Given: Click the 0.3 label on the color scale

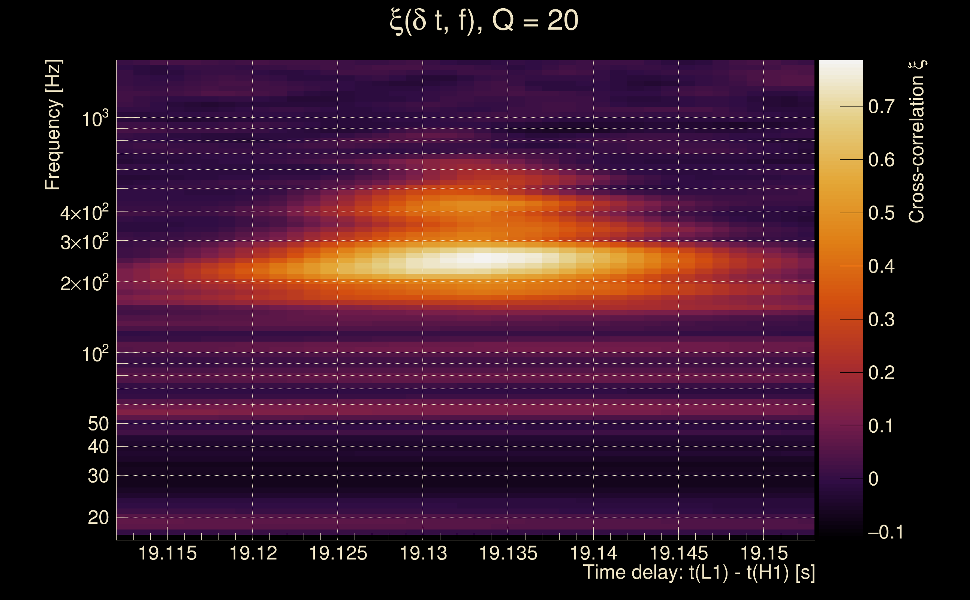Looking at the screenshot, I should coord(881,319).
